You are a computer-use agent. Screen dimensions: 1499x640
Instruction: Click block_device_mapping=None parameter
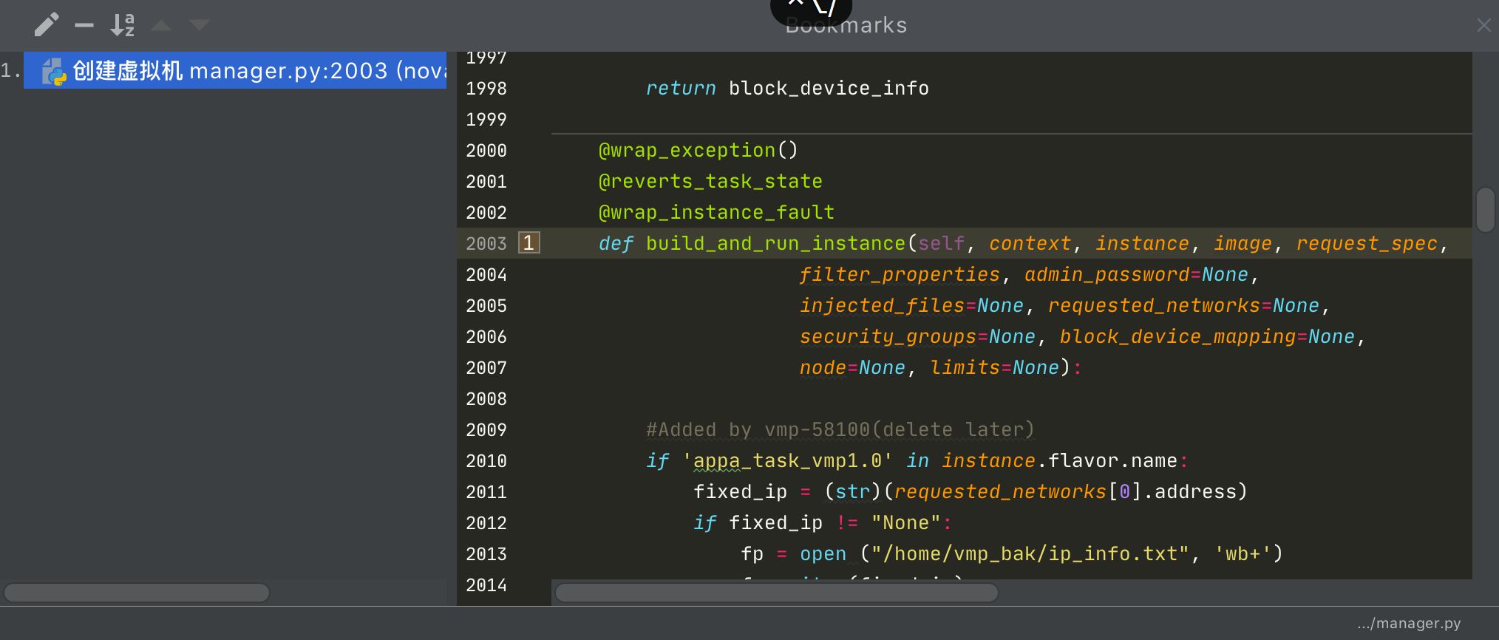pyautogui.click(x=1207, y=336)
